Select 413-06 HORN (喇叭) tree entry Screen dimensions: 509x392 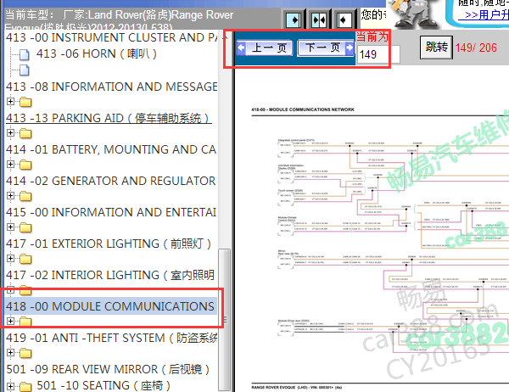[x=97, y=53]
